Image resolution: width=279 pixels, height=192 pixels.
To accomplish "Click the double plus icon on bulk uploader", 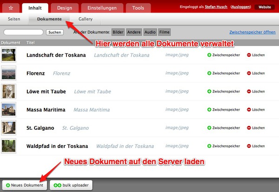I will (x=58, y=185).
